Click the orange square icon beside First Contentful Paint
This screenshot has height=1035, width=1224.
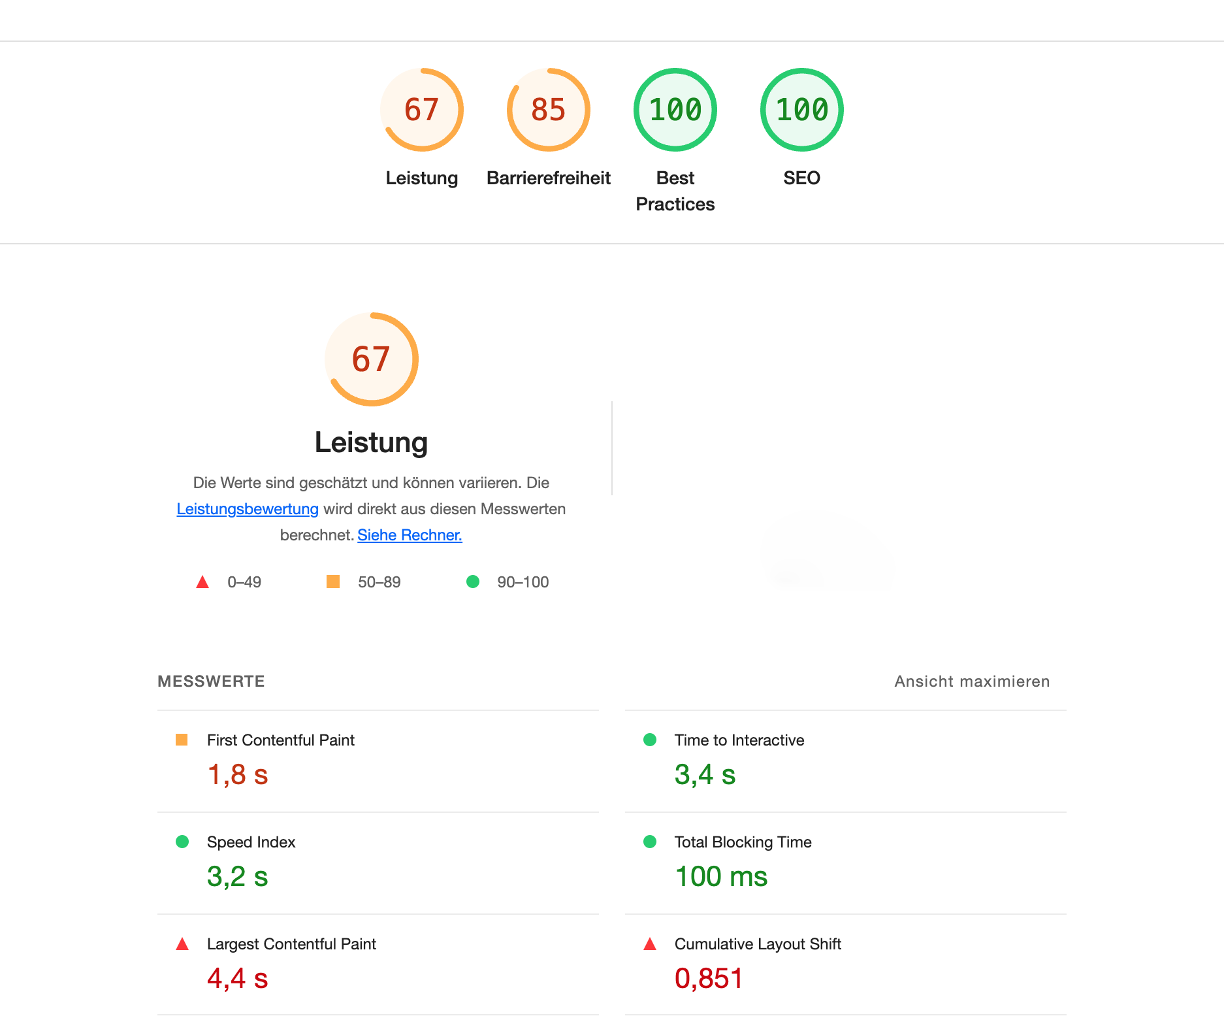click(182, 740)
